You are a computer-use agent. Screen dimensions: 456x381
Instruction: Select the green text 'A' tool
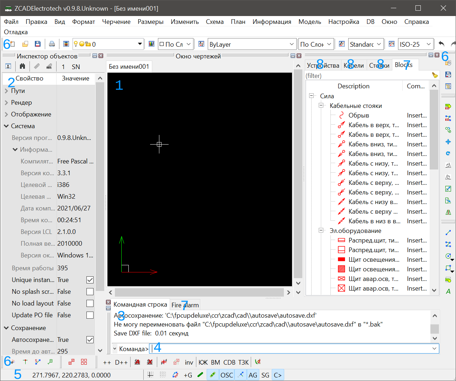tap(448, 291)
